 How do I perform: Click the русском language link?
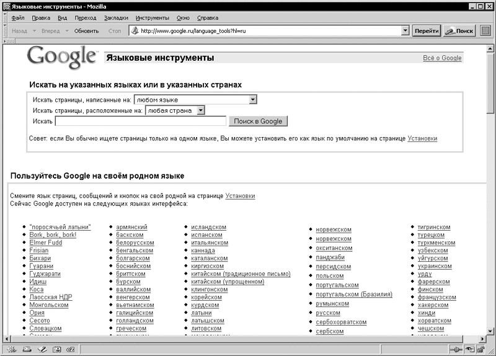328,313
